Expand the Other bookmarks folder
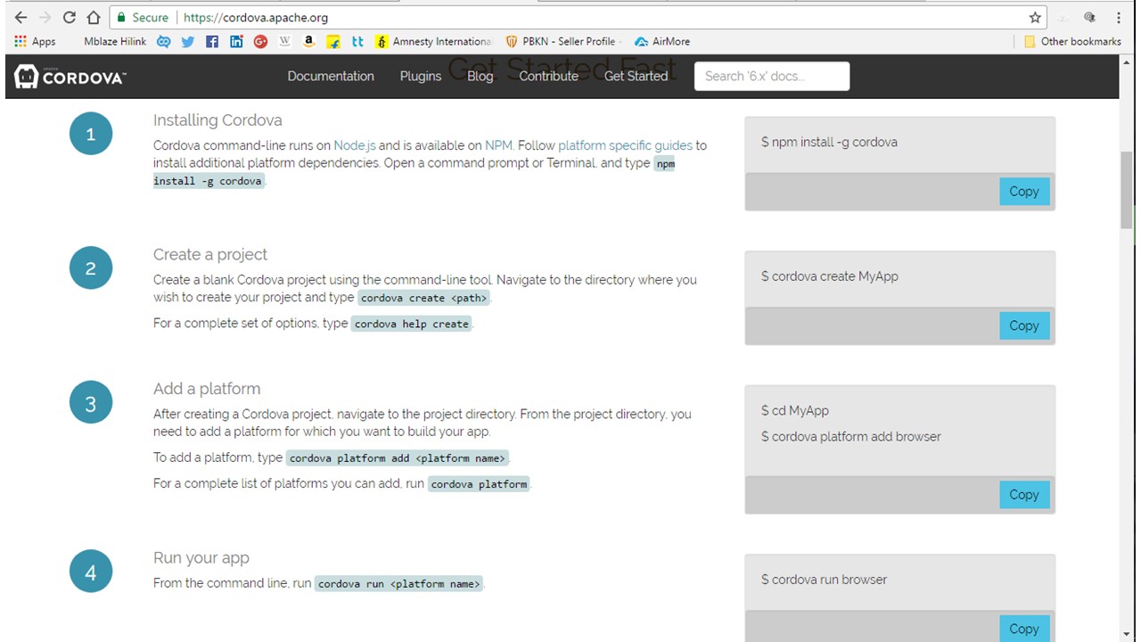 (1072, 41)
